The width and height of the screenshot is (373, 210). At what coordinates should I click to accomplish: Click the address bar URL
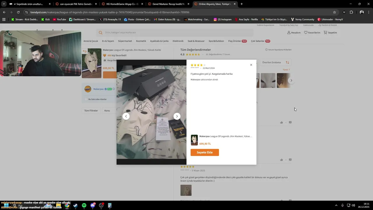[x=110, y=12]
